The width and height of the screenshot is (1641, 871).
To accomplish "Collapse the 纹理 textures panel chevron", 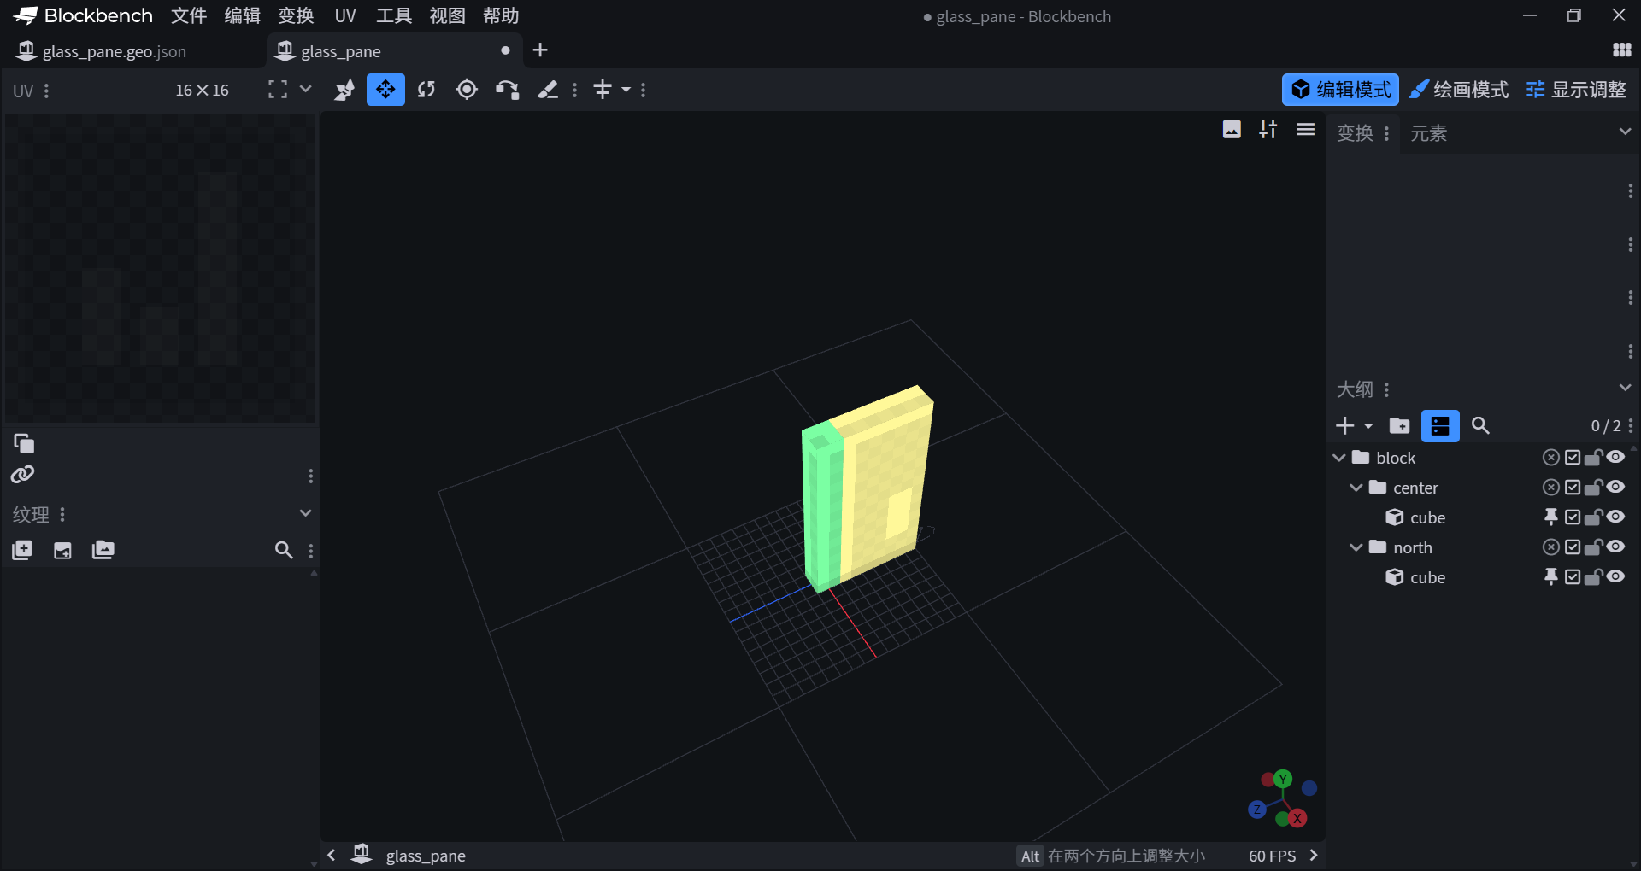I will [x=305, y=513].
